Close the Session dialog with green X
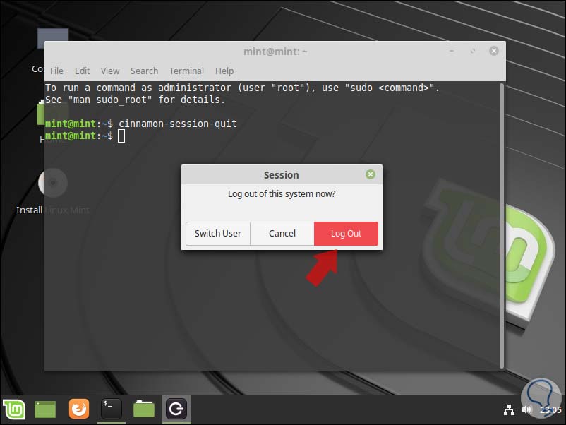The height and width of the screenshot is (425, 566). tap(371, 175)
